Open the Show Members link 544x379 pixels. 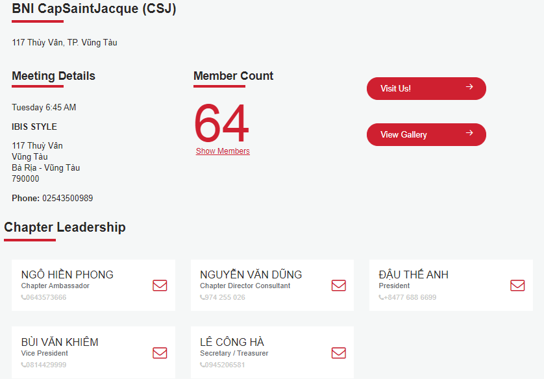223,151
